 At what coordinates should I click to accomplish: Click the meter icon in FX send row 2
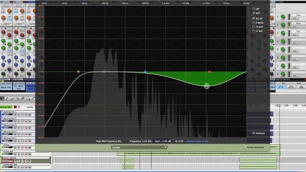click(x=289, y=25)
